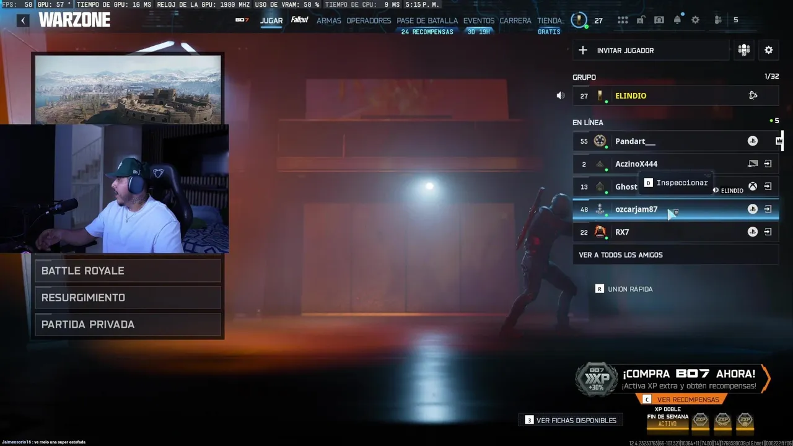Click the crown icon on Pandart___ row
This screenshot has width=793, height=446.
click(x=779, y=141)
